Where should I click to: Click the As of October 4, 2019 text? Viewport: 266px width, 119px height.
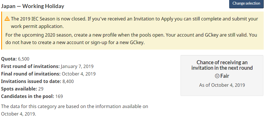pyautogui.click(x=222, y=85)
